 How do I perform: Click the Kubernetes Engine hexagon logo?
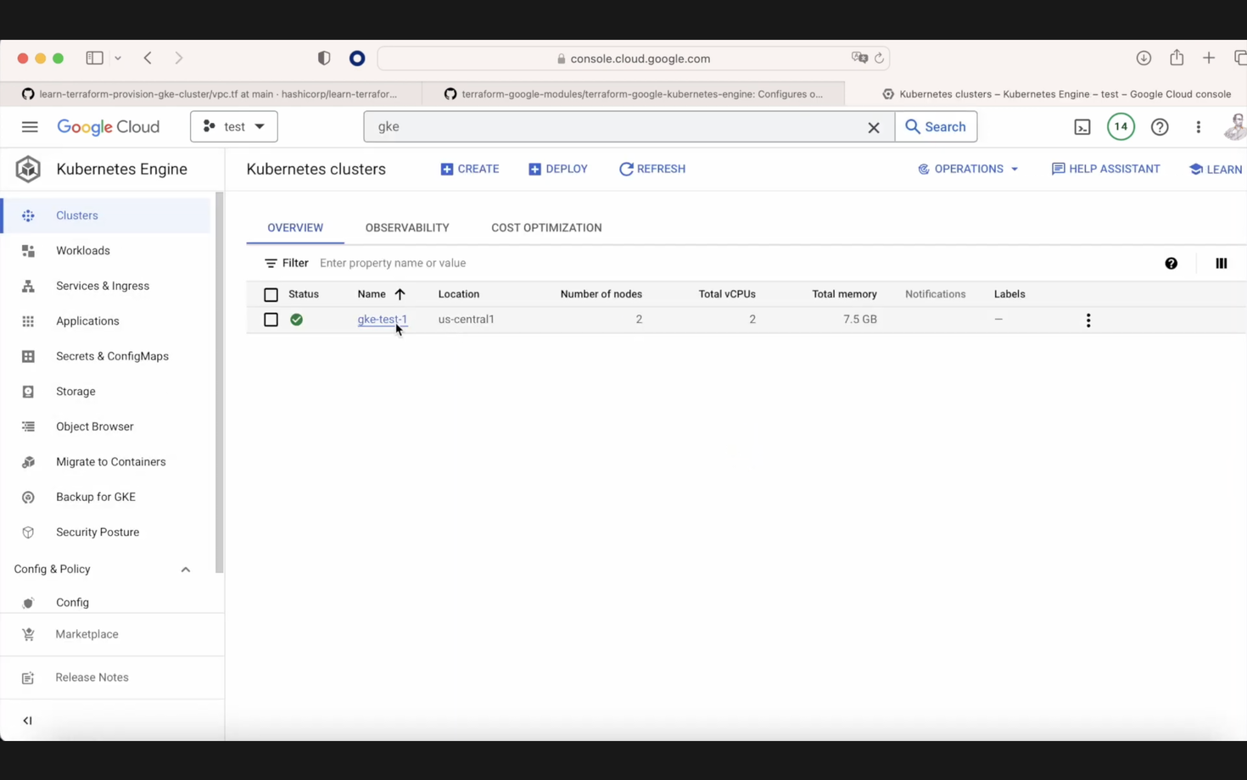tap(28, 169)
